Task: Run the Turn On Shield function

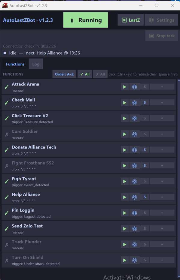Action: tap(125, 260)
